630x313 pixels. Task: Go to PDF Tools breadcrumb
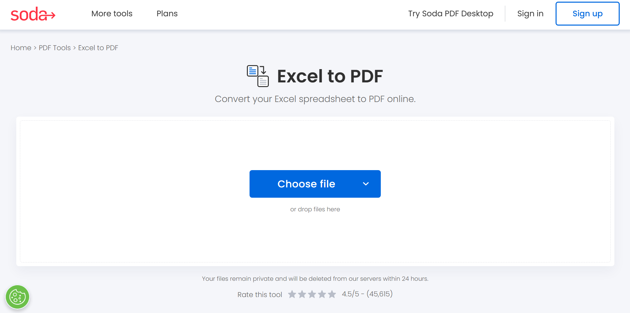pyautogui.click(x=55, y=48)
